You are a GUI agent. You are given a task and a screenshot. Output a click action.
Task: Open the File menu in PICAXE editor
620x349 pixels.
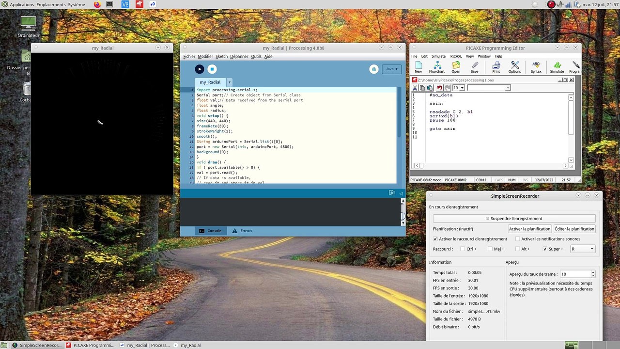click(x=414, y=56)
